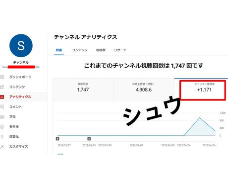Open the blue S channel avatar
Screen dimensions: 228x189
pyautogui.click(x=21, y=46)
